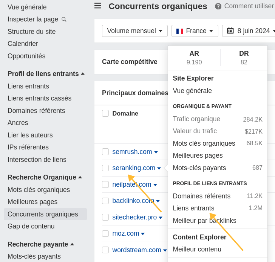275x262 pixels.
Task: Open Mots clés organiques in sidebar
Action: coord(39,190)
